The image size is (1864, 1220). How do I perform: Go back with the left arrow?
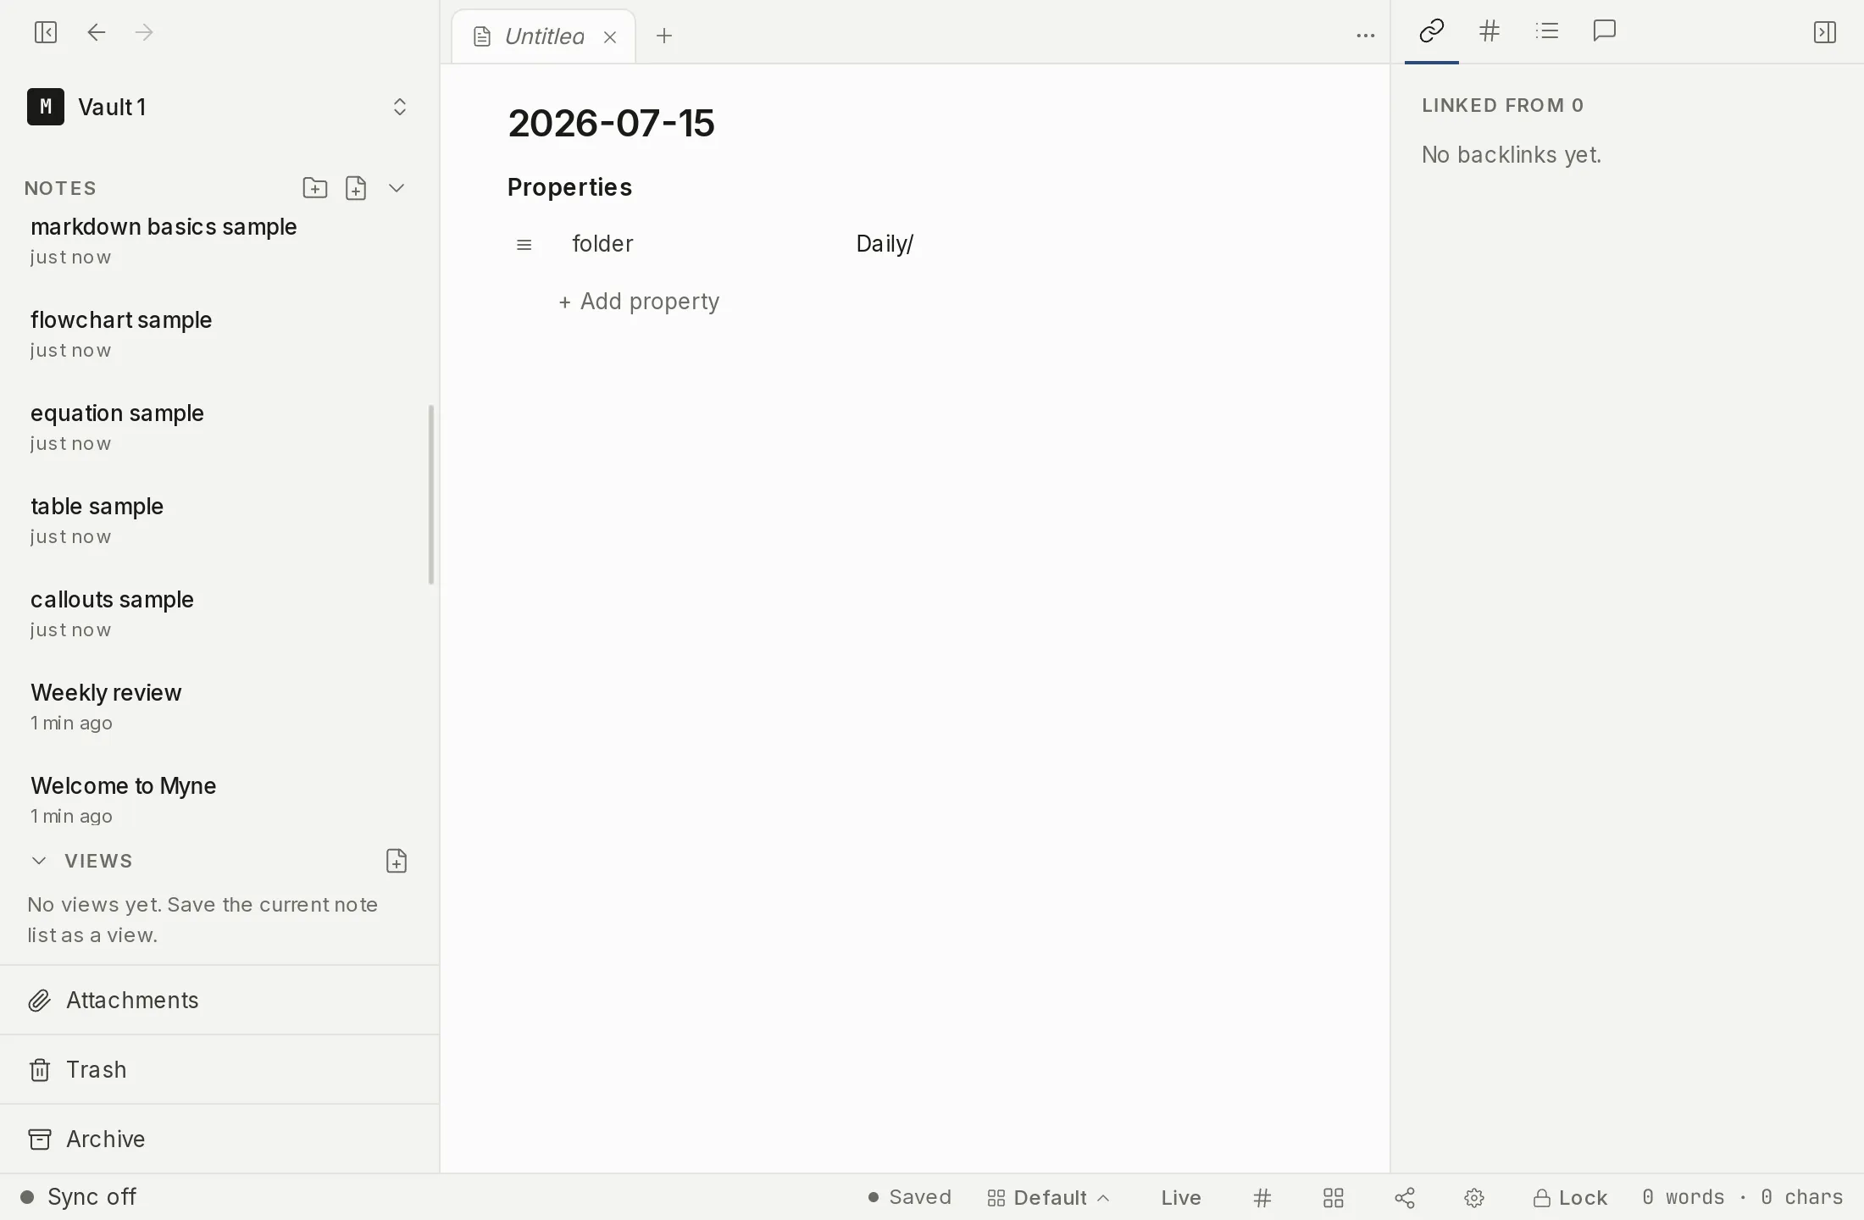click(x=97, y=32)
